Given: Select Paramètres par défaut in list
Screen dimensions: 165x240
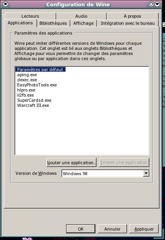Looking at the screenshot, I should [40, 70].
